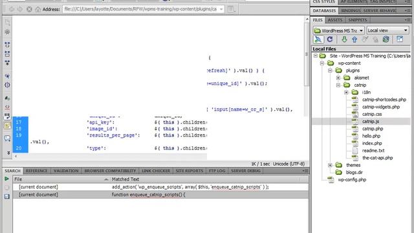Click the Check In files icon
Image resolution: width=414 pixels, height=233 pixels.
point(375,39)
